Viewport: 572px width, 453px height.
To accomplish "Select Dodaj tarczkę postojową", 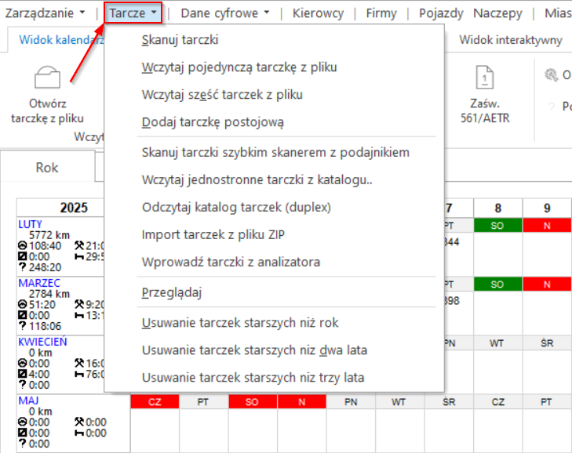I will tap(274, 122).
